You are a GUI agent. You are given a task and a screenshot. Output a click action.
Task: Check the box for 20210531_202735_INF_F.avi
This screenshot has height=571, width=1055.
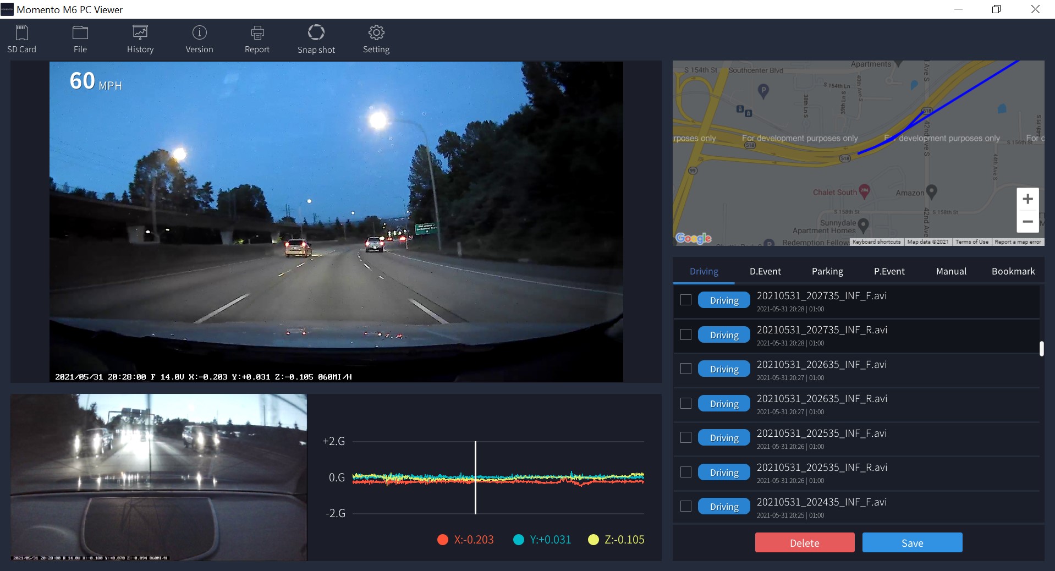pyautogui.click(x=686, y=300)
